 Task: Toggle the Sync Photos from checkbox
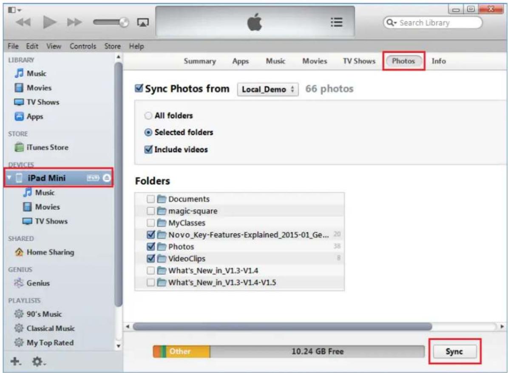(139, 88)
